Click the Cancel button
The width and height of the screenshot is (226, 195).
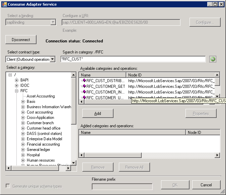coord(206,185)
